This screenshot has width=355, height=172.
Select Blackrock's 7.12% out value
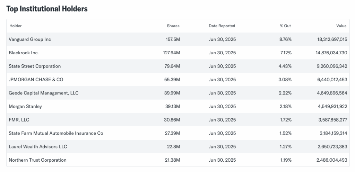coord(285,53)
